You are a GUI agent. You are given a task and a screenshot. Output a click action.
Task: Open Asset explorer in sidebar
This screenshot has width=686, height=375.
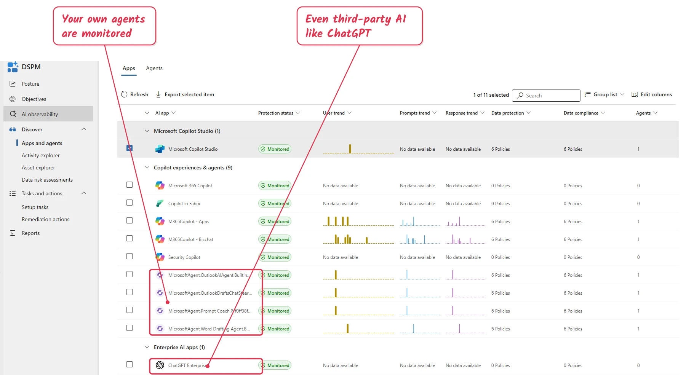pyautogui.click(x=38, y=168)
